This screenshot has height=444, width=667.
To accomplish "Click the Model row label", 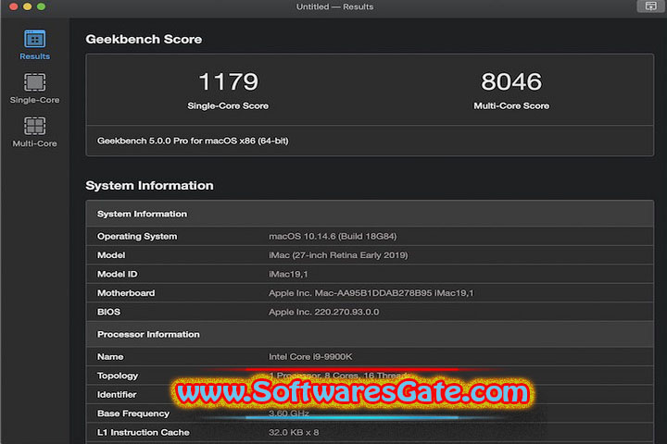I will (x=111, y=255).
